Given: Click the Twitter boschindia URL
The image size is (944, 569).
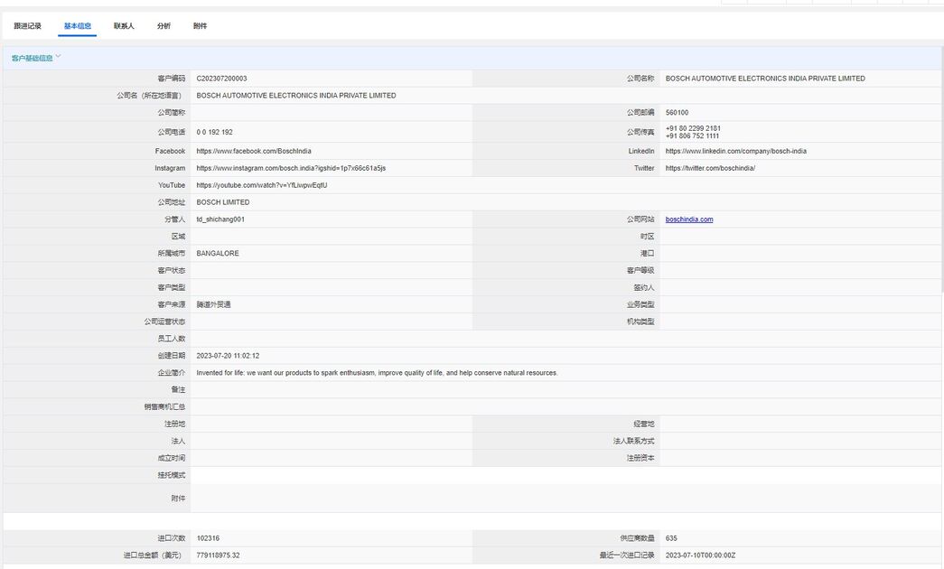Looking at the screenshot, I should point(710,168).
